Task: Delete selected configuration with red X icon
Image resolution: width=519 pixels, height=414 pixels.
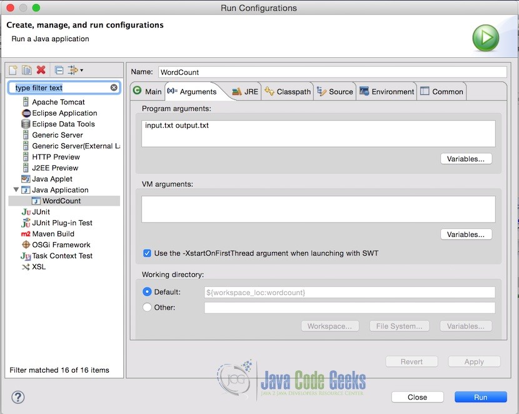Action: pyautogui.click(x=41, y=70)
